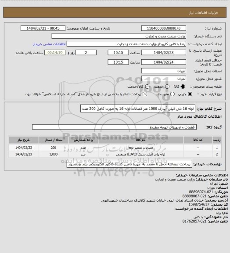This screenshot has height=253, width=230.
Task: Click the announcement date field 1404/02/21 - 09:45
Action: [x=43, y=29]
